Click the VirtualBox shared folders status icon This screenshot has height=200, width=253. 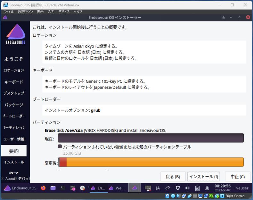click(x=195, y=196)
